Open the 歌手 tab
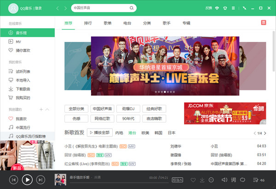The height and width of the screenshot is (189, 276). (x=167, y=23)
